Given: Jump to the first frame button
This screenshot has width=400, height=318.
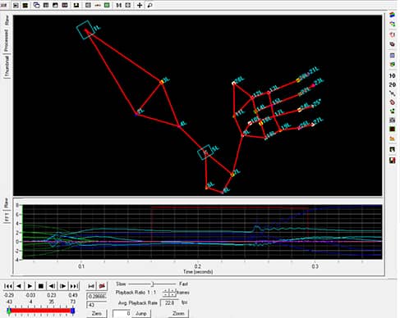Looking at the screenshot, I should point(8,286).
